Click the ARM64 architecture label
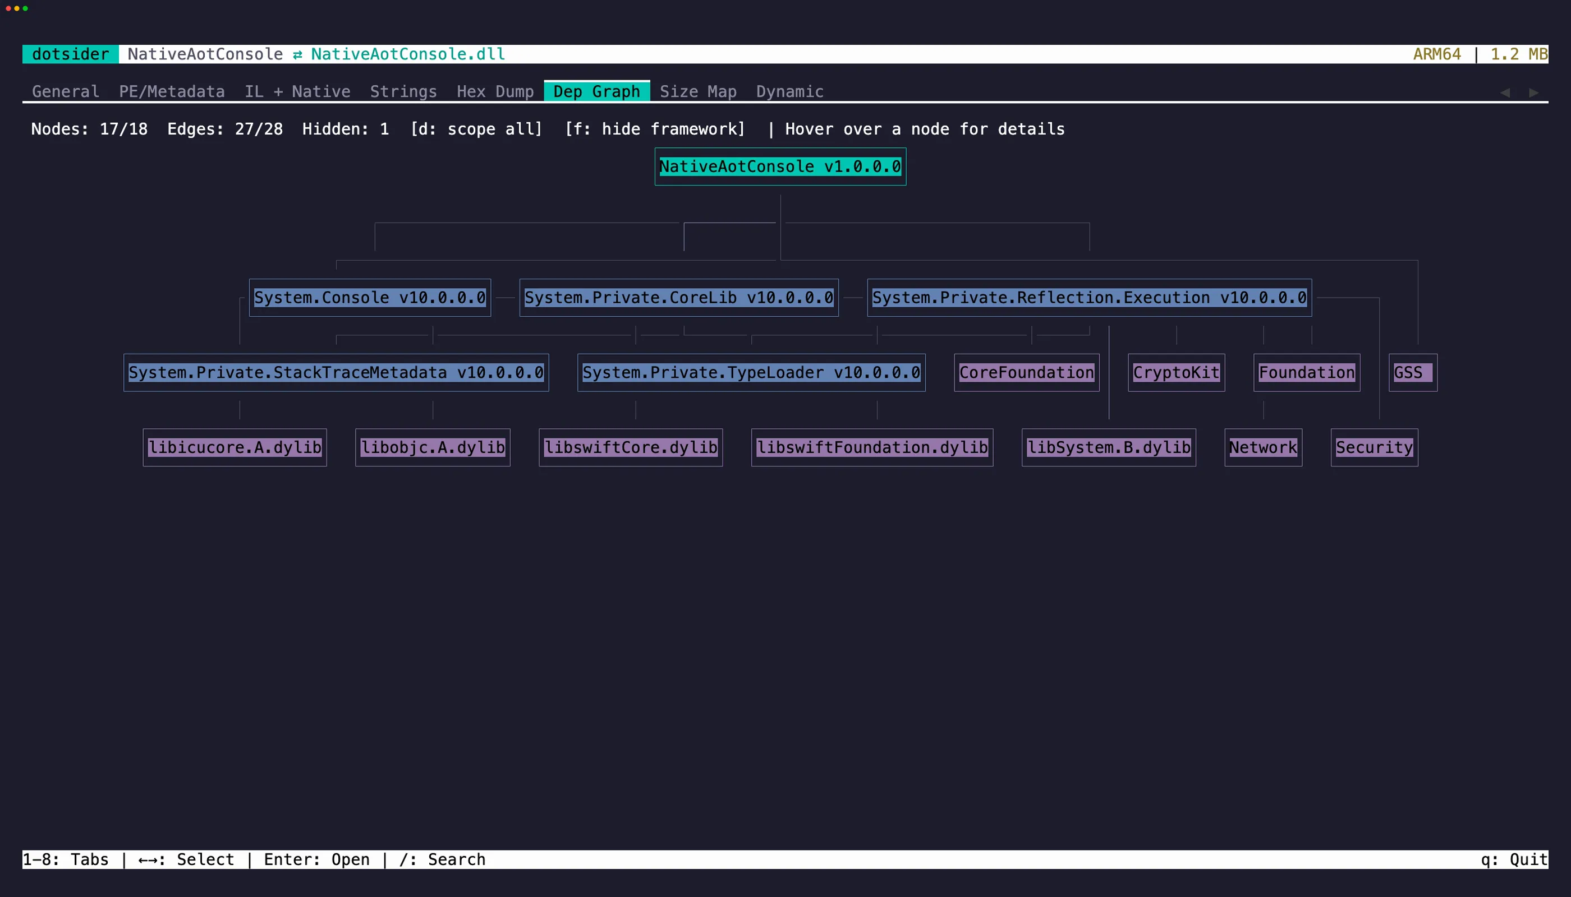This screenshot has height=897, width=1571. point(1436,54)
